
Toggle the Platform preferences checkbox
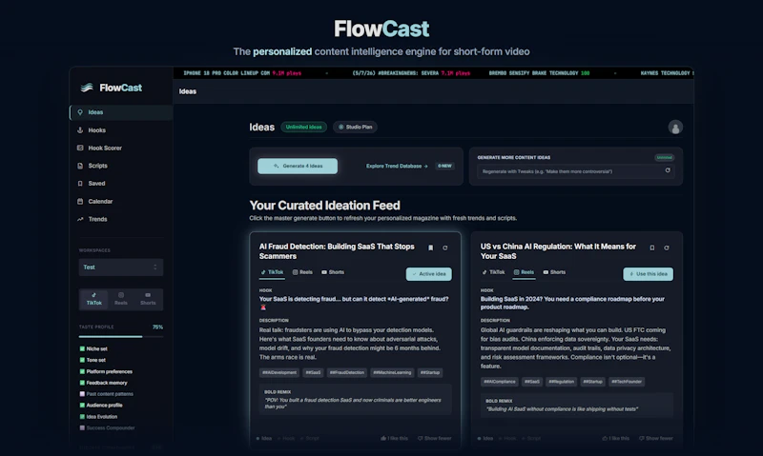pyautogui.click(x=82, y=371)
